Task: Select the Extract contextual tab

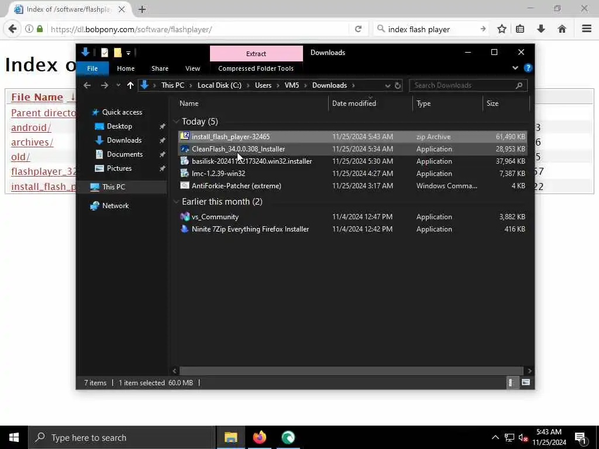Action: [x=256, y=53]
